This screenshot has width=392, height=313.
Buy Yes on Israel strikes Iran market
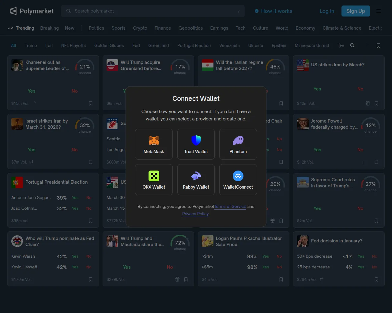32,150
